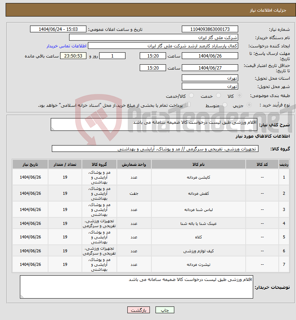296x320 pixels.
Task: Click the تاریخ نیاز column header
Action: 30,164
